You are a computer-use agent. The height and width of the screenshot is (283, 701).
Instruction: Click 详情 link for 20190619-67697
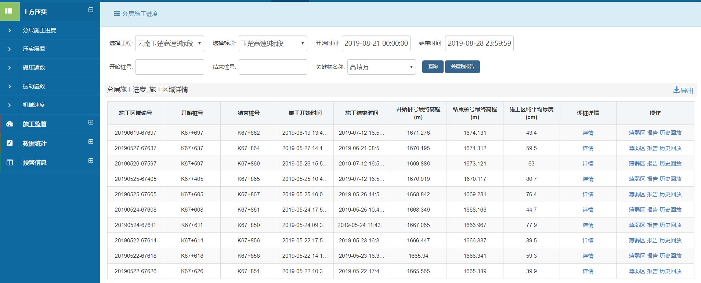[588, 133]
